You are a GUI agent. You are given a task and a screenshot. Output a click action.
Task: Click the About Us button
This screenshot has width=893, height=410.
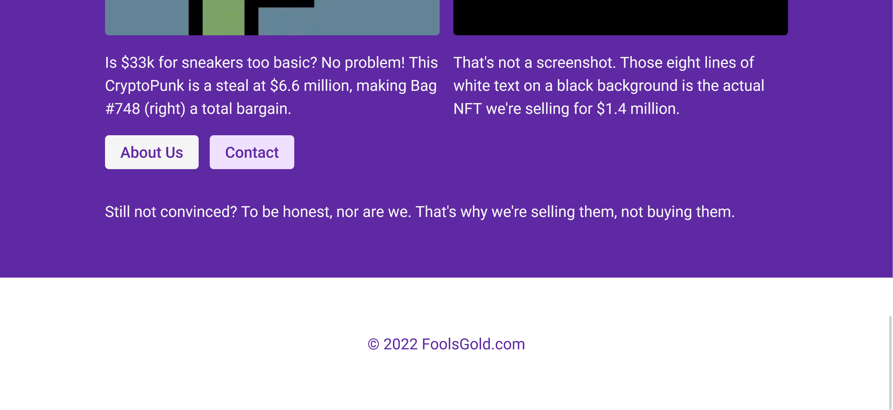tap(151, 152)
